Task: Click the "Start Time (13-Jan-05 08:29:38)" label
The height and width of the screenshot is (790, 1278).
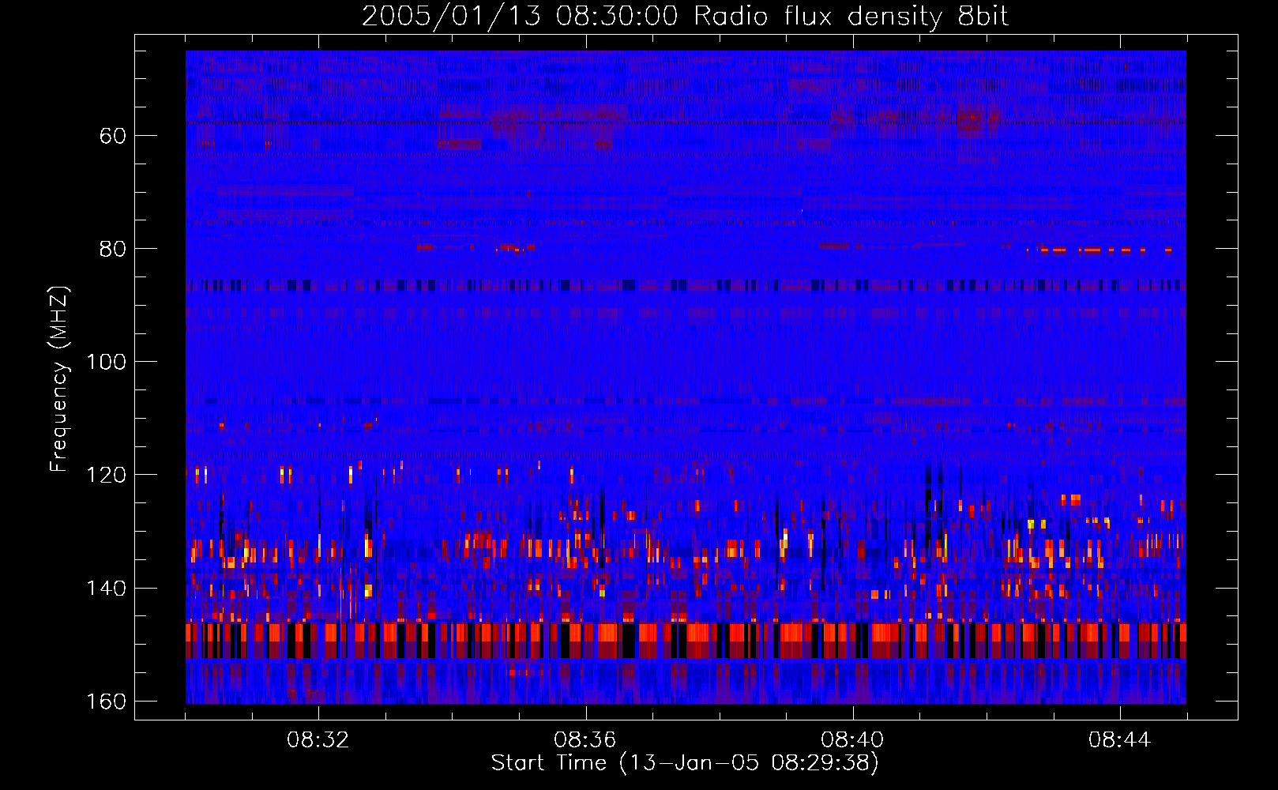Action: pyautogui.click(x=685, y=763)
